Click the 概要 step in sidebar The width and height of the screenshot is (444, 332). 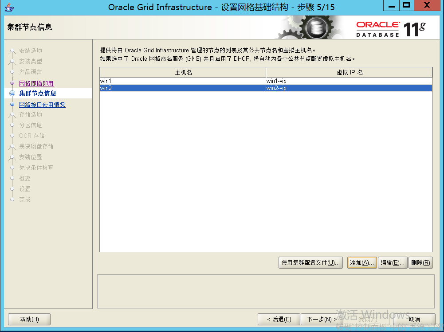click(x=25, y=178)
